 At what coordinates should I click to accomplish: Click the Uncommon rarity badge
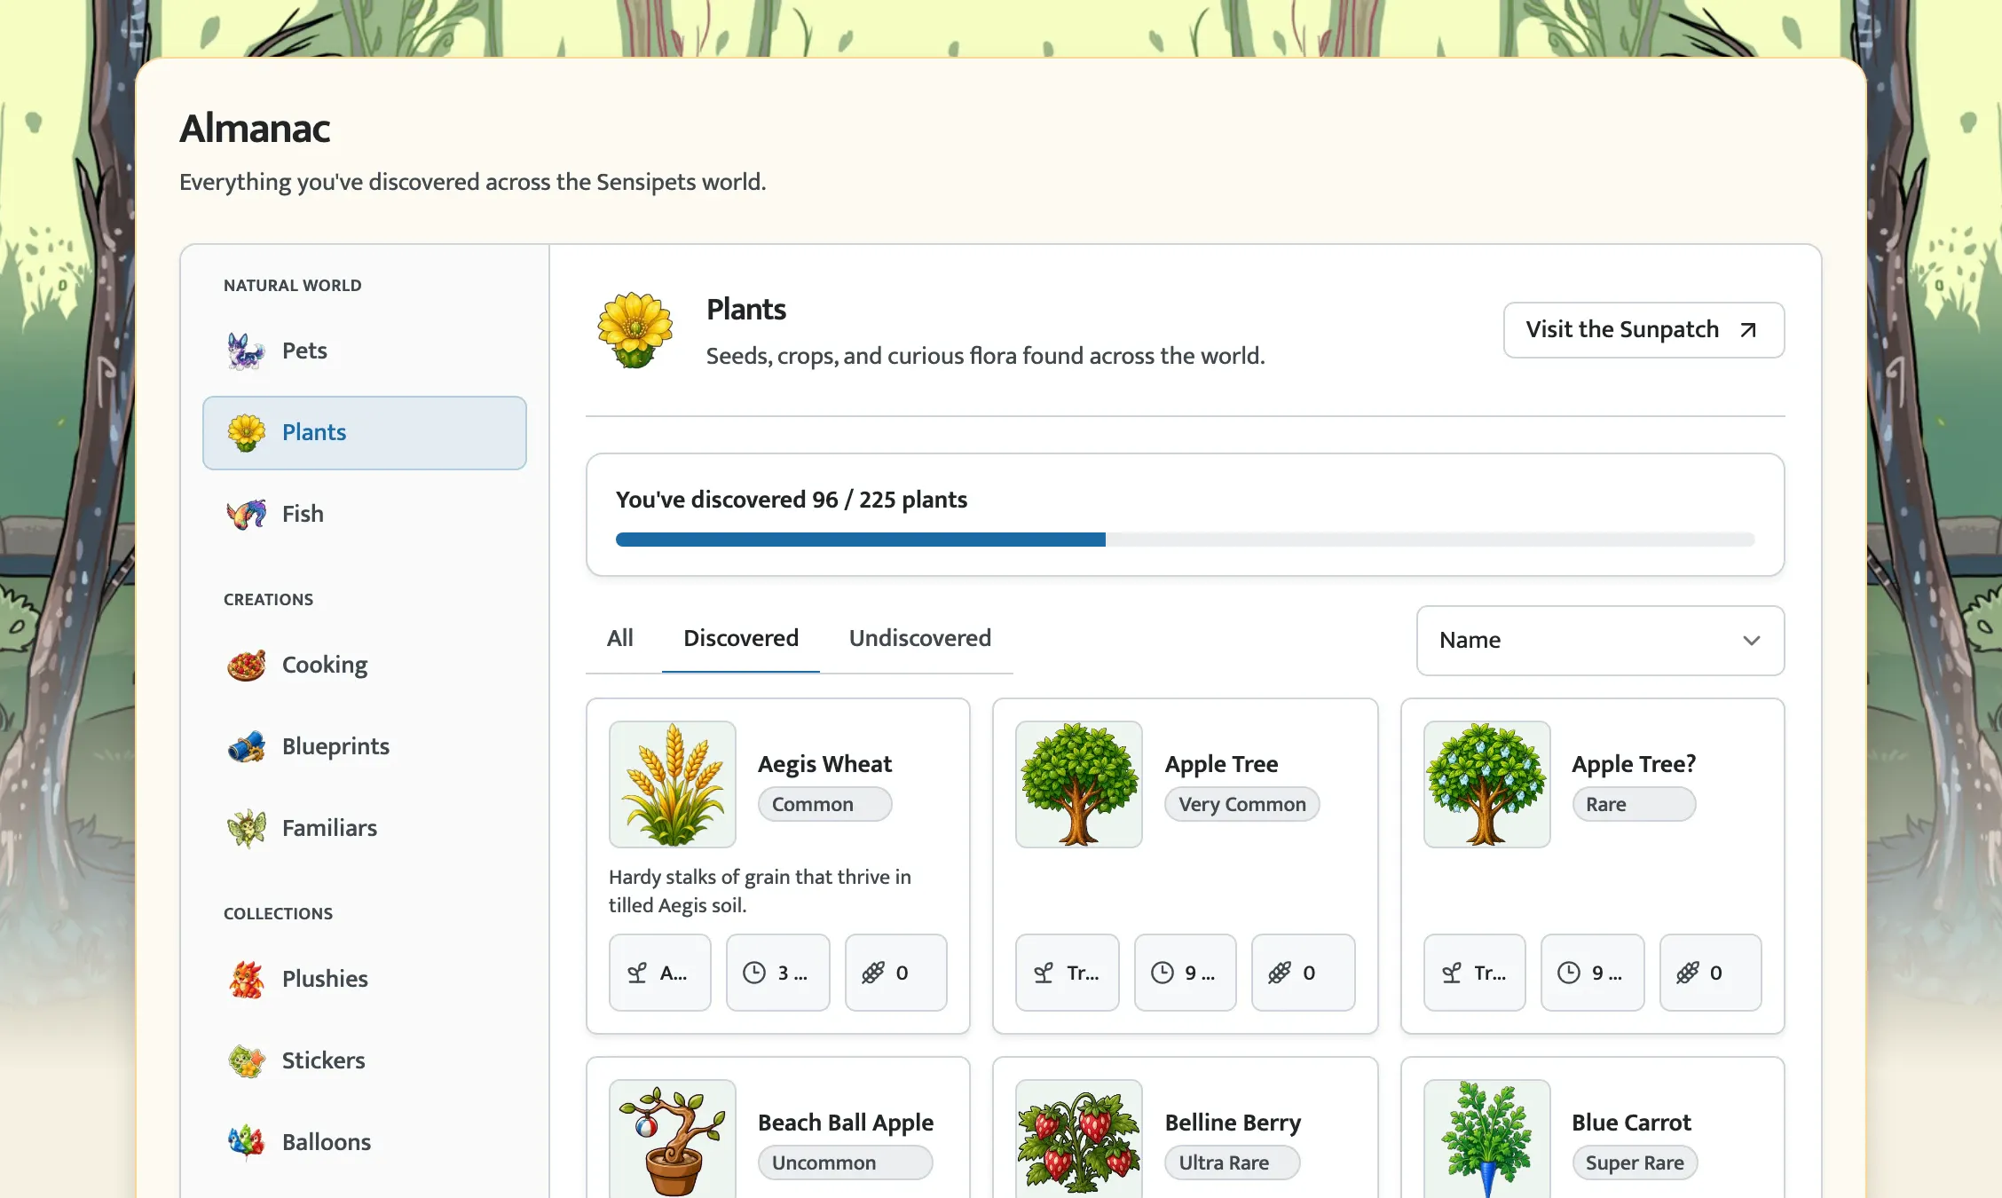click(x=846, y=1163)
